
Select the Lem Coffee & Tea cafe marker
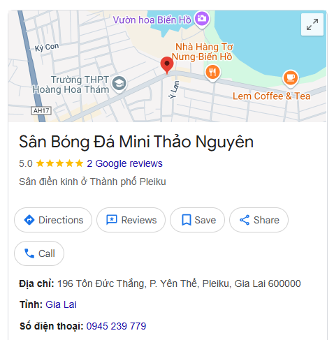[x=290, y=79]
